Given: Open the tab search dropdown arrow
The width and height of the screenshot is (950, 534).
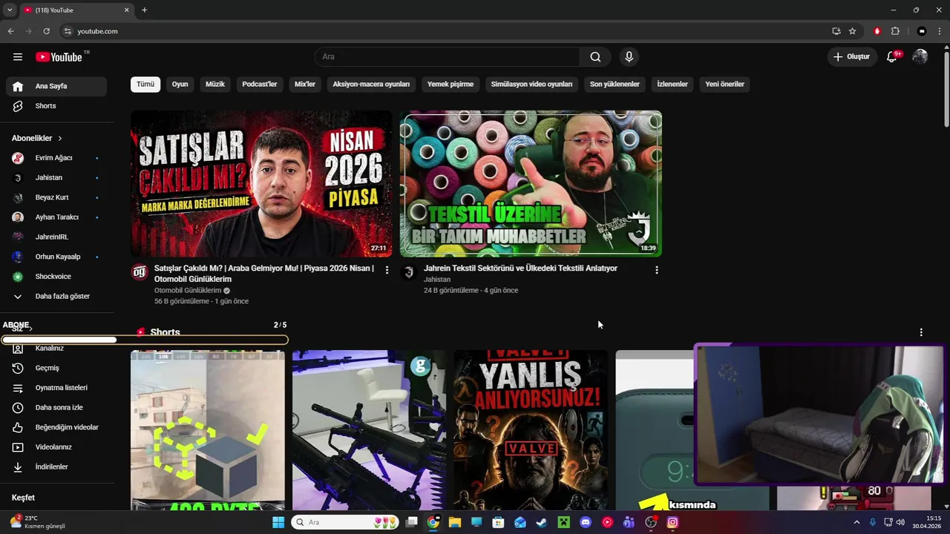Looking at the screenshot, I should [x=10, y=10].
